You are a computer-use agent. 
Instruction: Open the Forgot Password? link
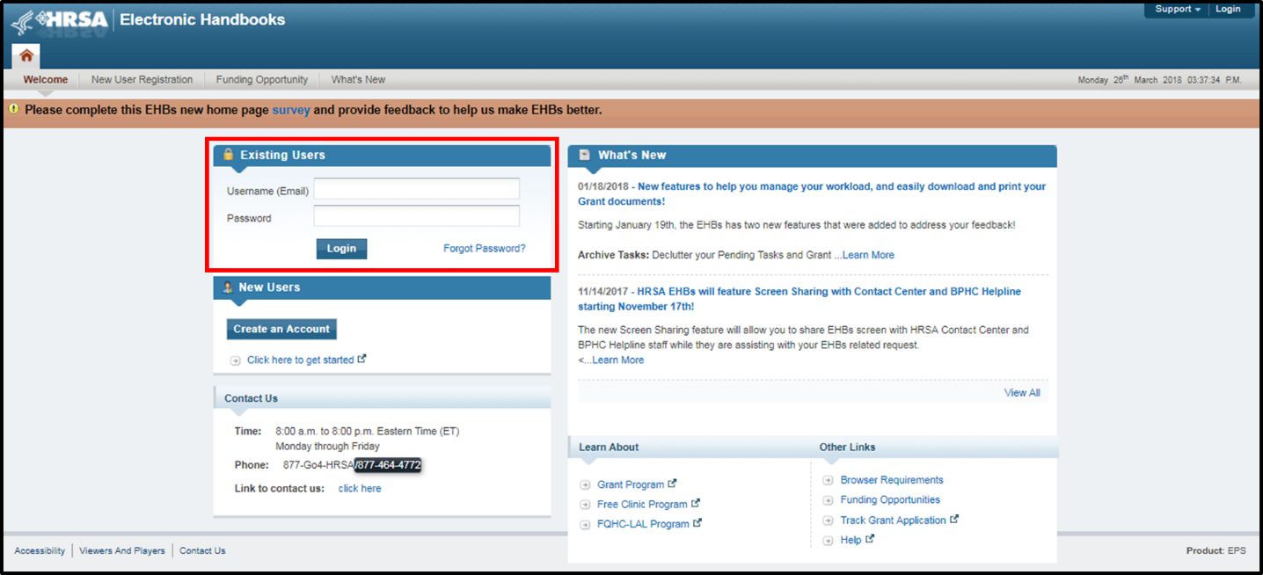coord(485,249)
